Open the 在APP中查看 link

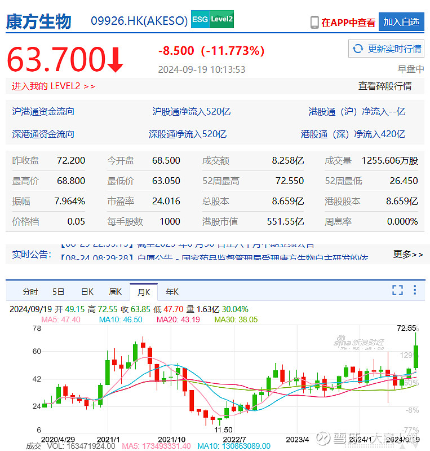point(348,23)
